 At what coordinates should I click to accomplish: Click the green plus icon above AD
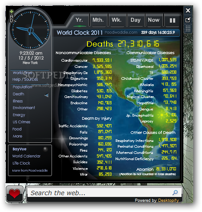point(12,12)
